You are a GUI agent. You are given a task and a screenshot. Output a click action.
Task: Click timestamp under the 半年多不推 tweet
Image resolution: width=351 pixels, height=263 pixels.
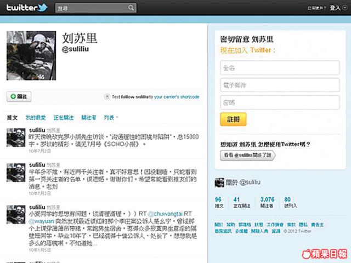pos(40,193)
